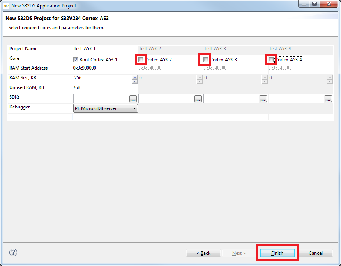This screenshot has width=341, height=266.
Task: Browse SDKs for test_A53_4 project
Action: (x=328, y=99)
